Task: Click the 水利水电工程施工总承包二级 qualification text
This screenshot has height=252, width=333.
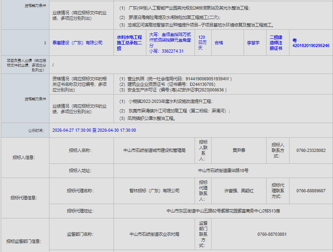Action: pos(129,43)
